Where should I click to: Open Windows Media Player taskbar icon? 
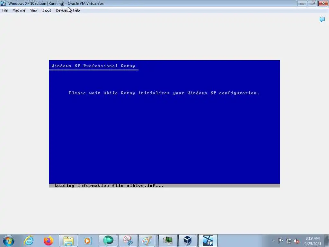(x=88, y=241)
